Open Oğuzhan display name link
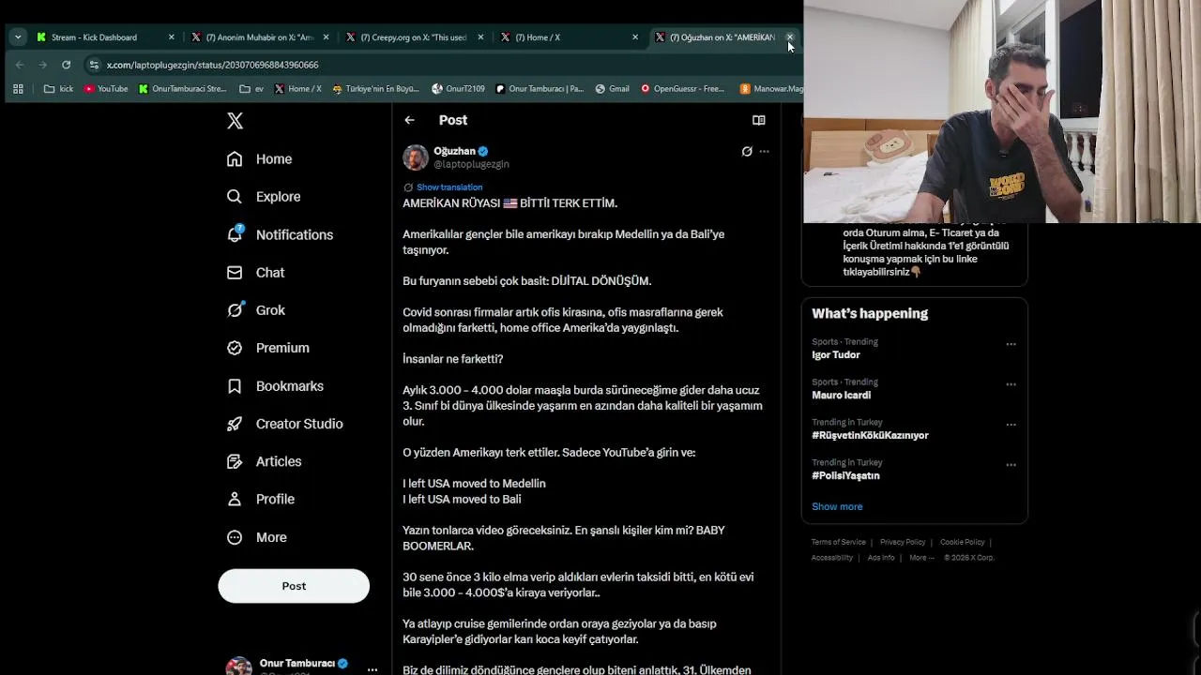 455,151
